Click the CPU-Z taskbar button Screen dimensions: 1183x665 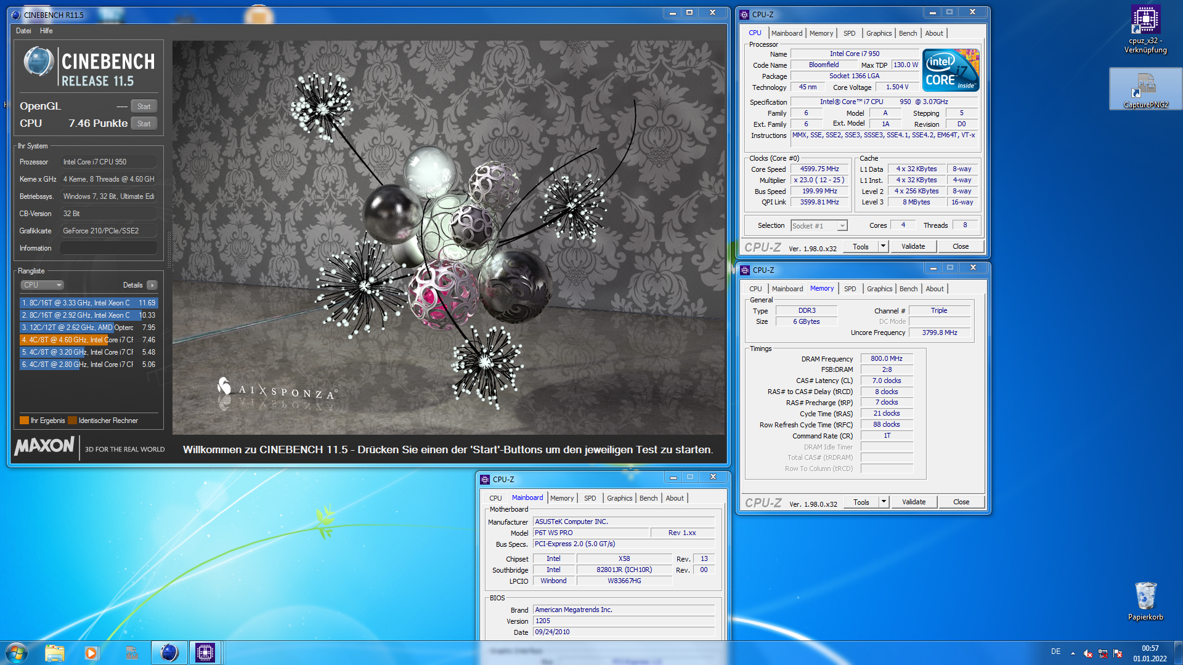coord(205,653)
